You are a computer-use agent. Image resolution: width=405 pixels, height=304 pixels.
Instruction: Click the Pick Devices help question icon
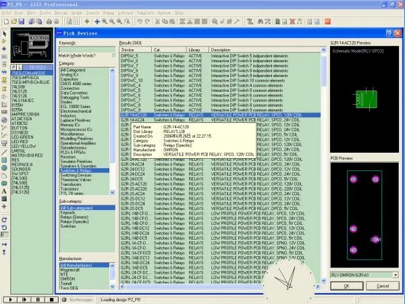click(x=389, y=32)
